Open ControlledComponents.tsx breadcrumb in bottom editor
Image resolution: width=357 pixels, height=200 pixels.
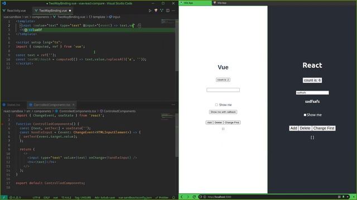pos(76,111)
